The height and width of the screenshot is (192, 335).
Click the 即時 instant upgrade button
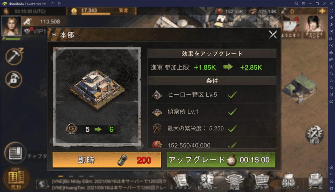(x=107, y=160)
